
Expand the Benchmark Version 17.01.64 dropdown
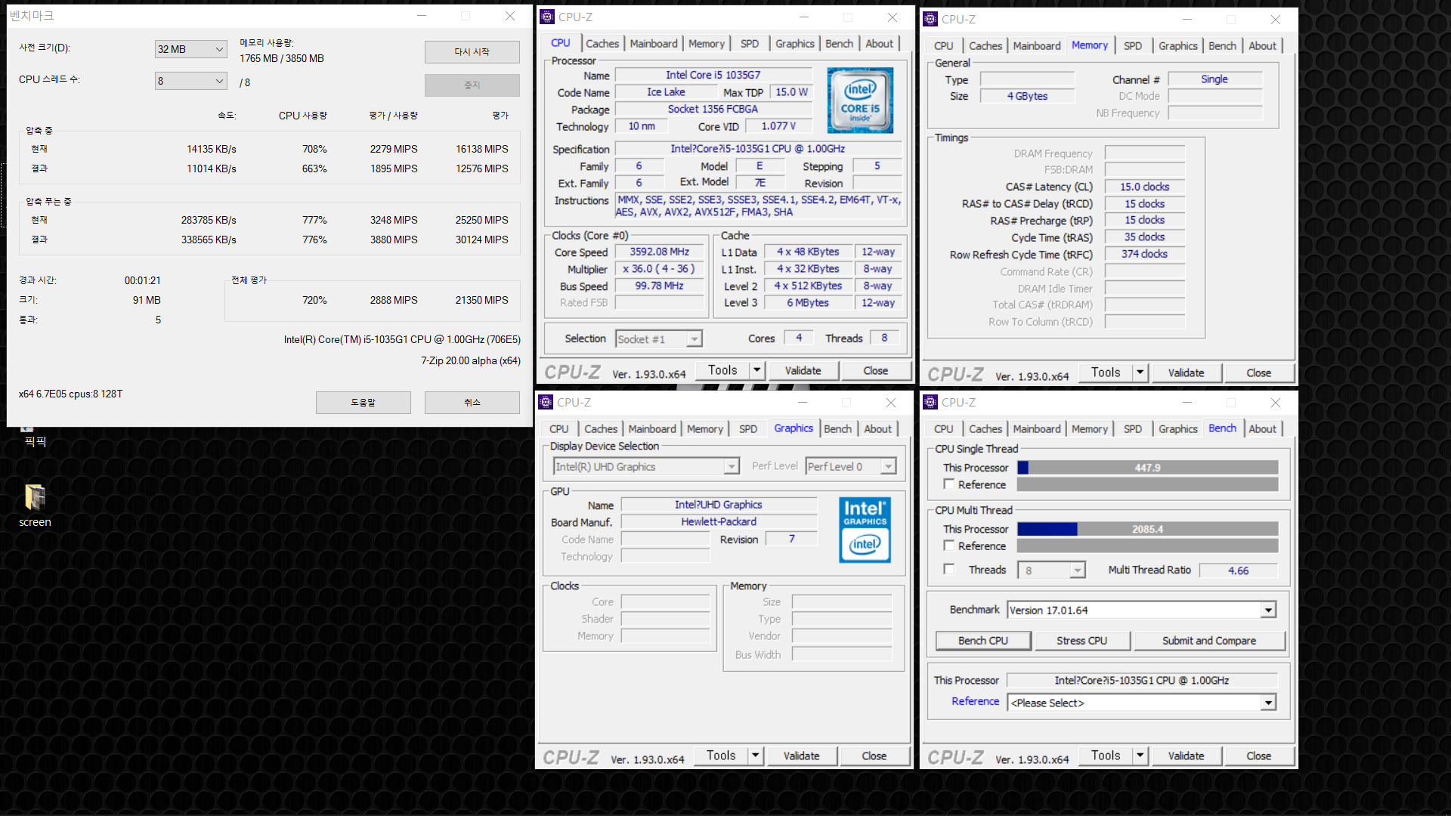(1268, 610)
